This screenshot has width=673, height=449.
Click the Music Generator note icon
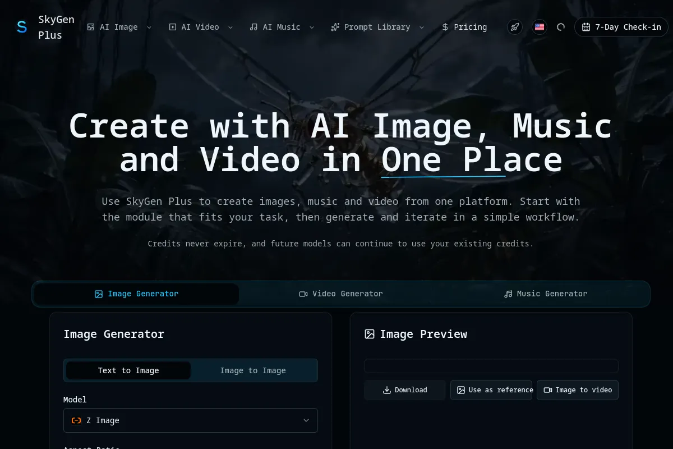pos(508,294)
